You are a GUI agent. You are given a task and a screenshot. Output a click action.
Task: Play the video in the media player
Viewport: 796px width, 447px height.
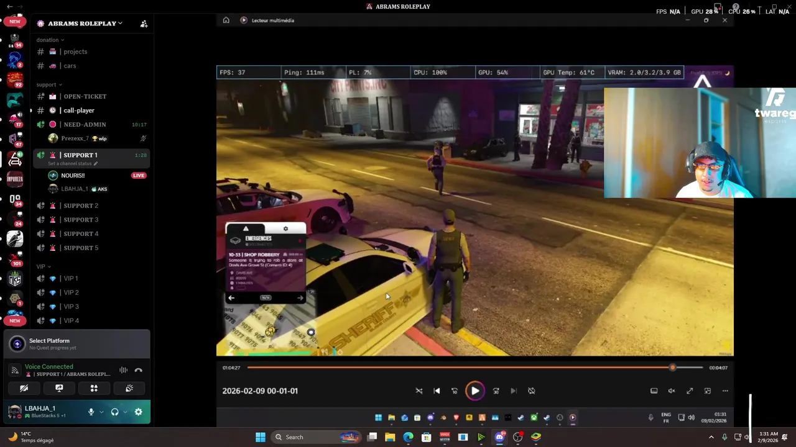coord(475,391)
